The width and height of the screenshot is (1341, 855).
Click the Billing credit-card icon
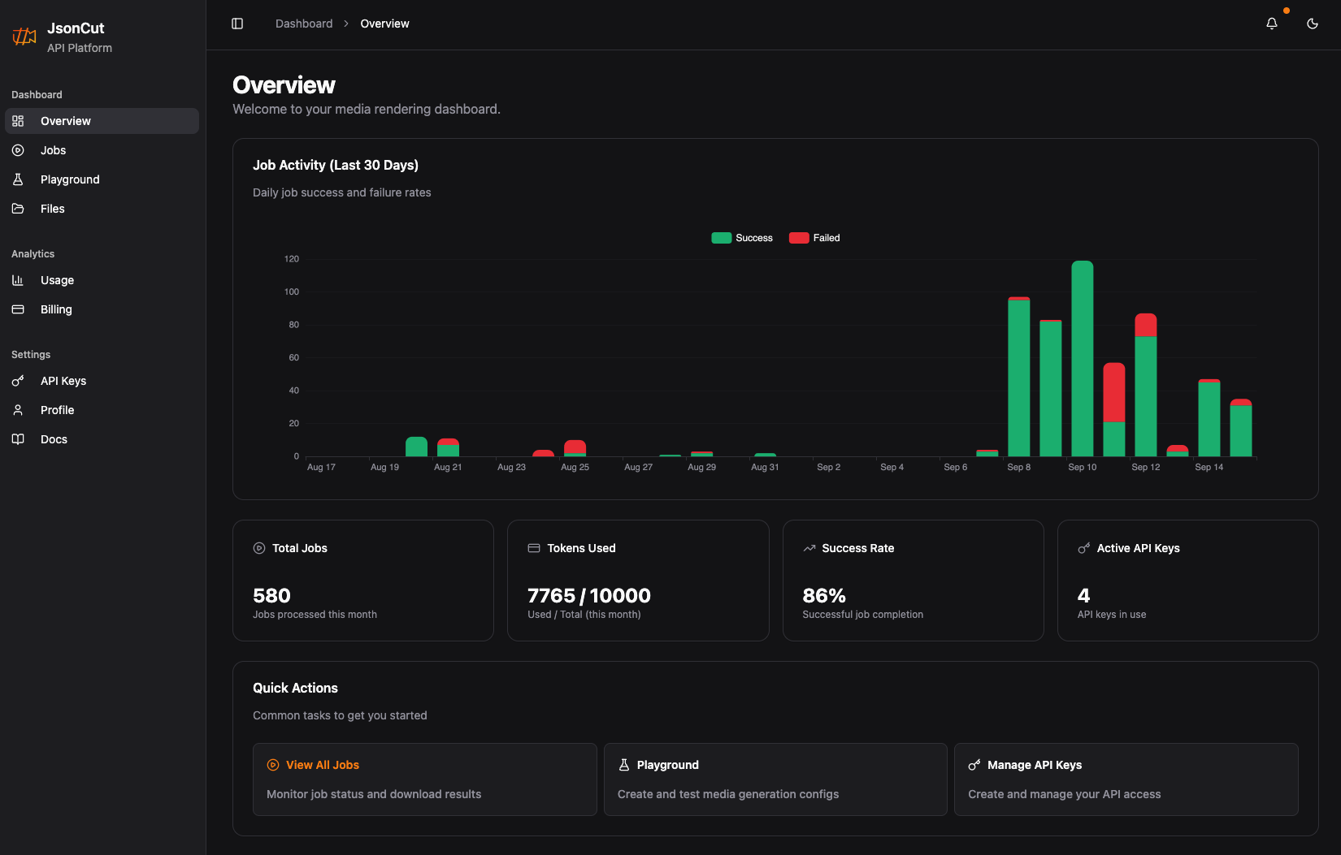point(18,309)
